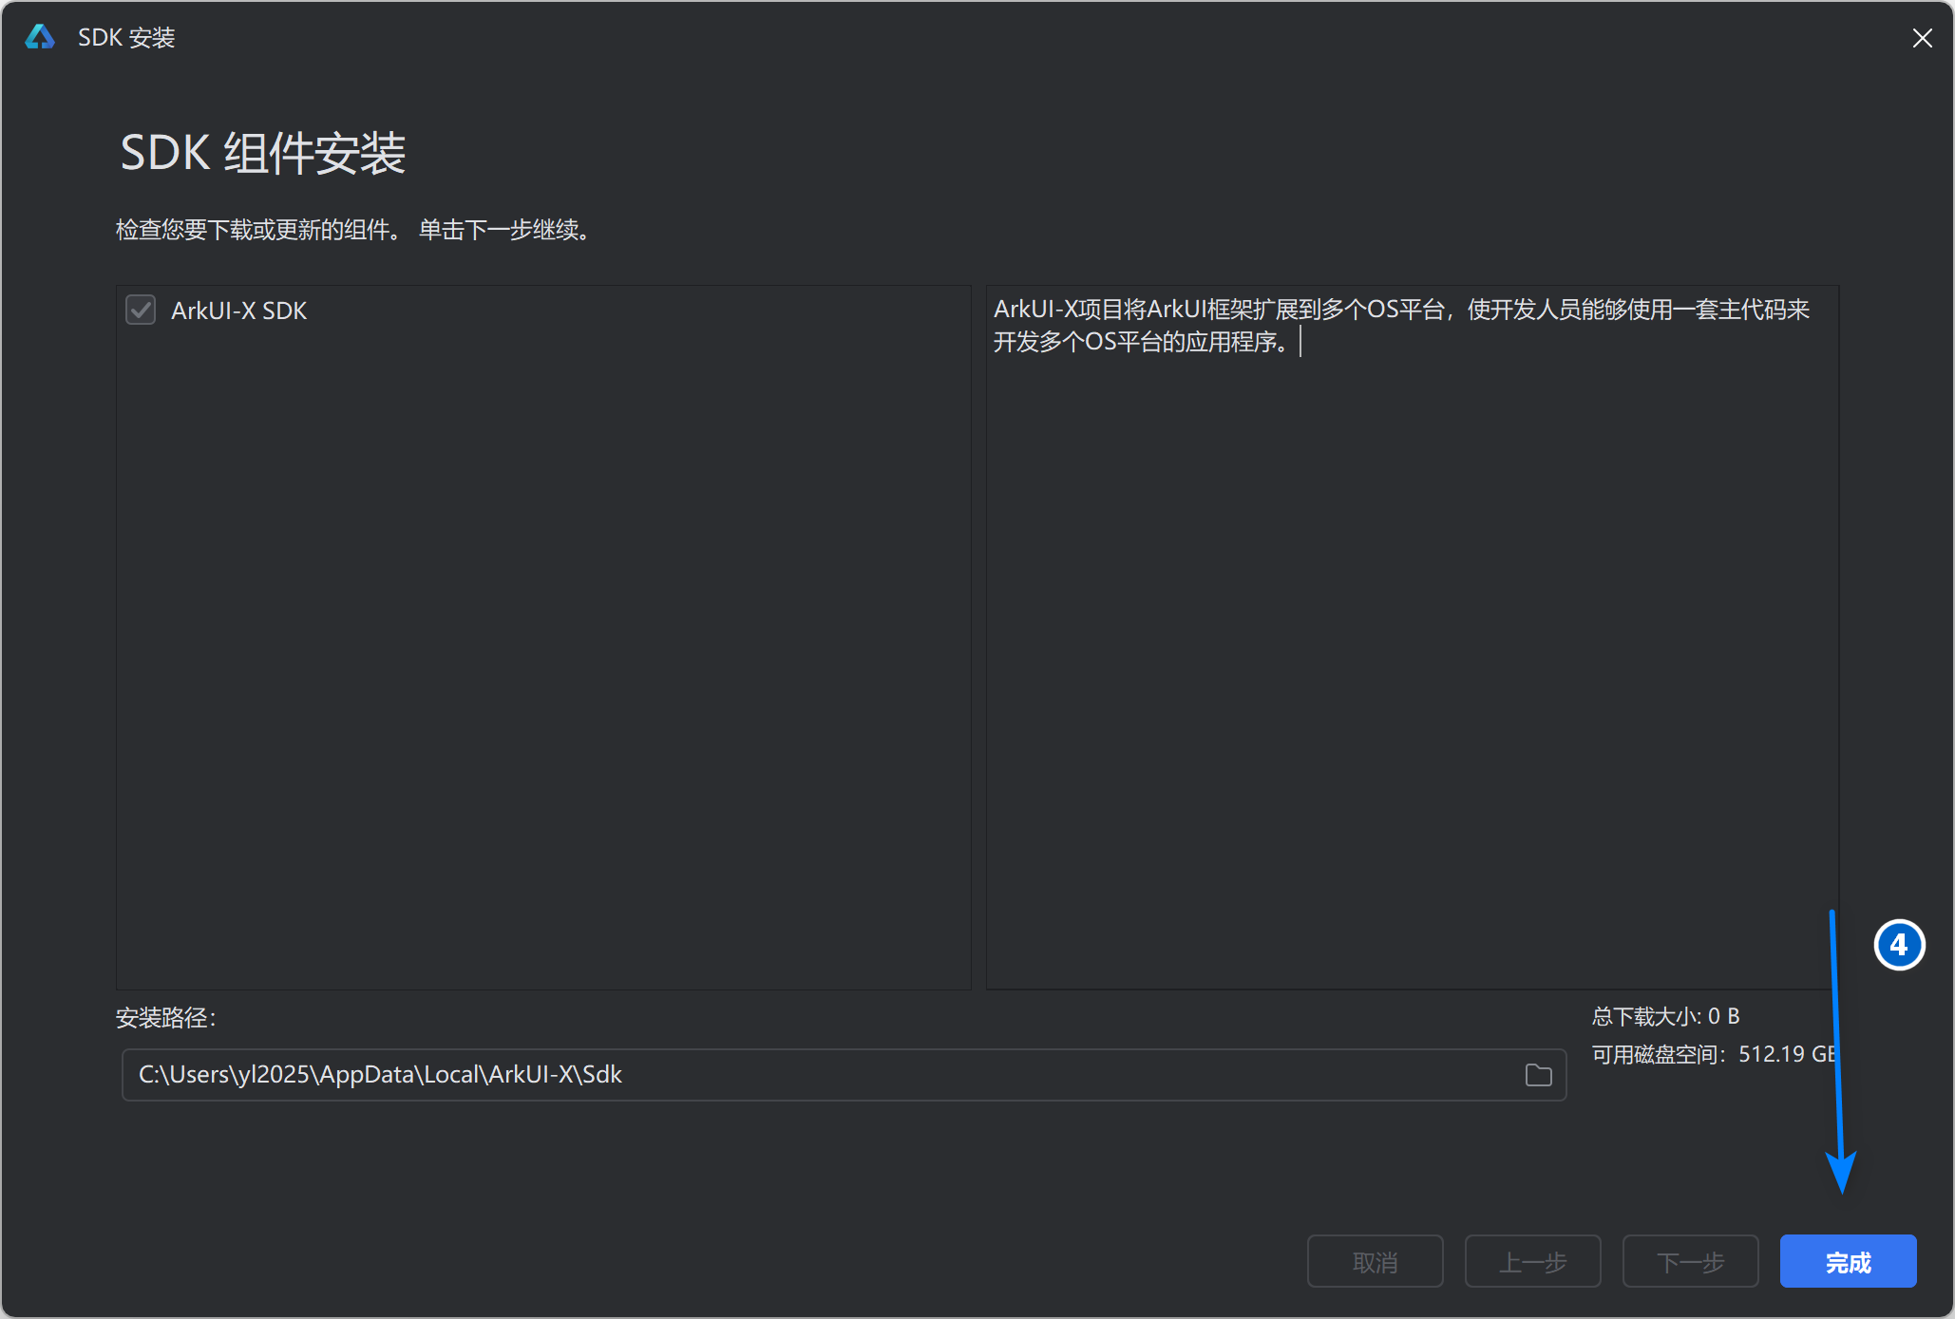This screenshot has height=1319, width=1955.
Task: Click the SDK 安装 window title text
Action: 126,37
